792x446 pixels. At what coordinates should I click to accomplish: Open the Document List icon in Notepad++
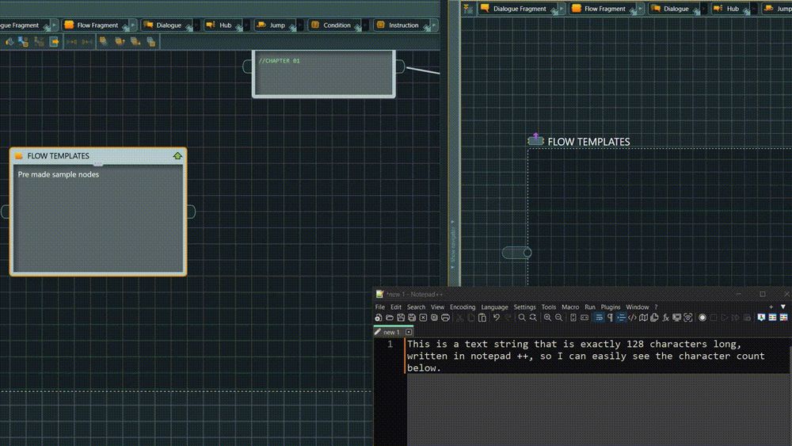(655, 318)
